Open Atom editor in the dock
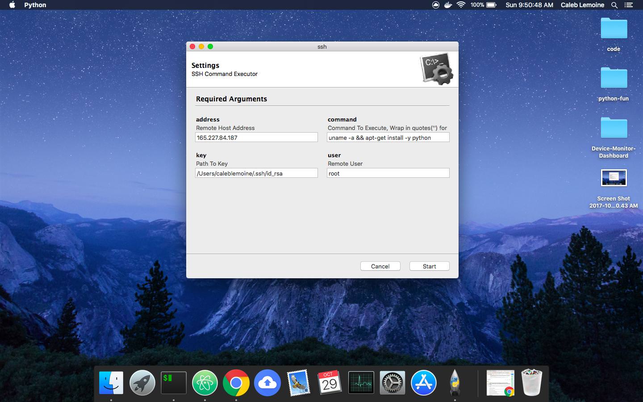The height and width of the screenshot is (402, 643). 205,383
